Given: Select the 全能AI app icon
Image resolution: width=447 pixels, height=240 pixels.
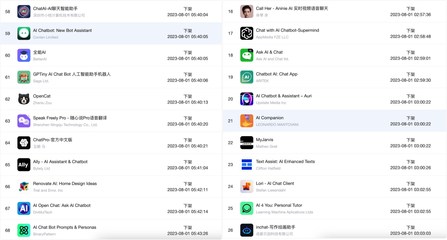Looking at the screenshot, I should coord(24,55).
